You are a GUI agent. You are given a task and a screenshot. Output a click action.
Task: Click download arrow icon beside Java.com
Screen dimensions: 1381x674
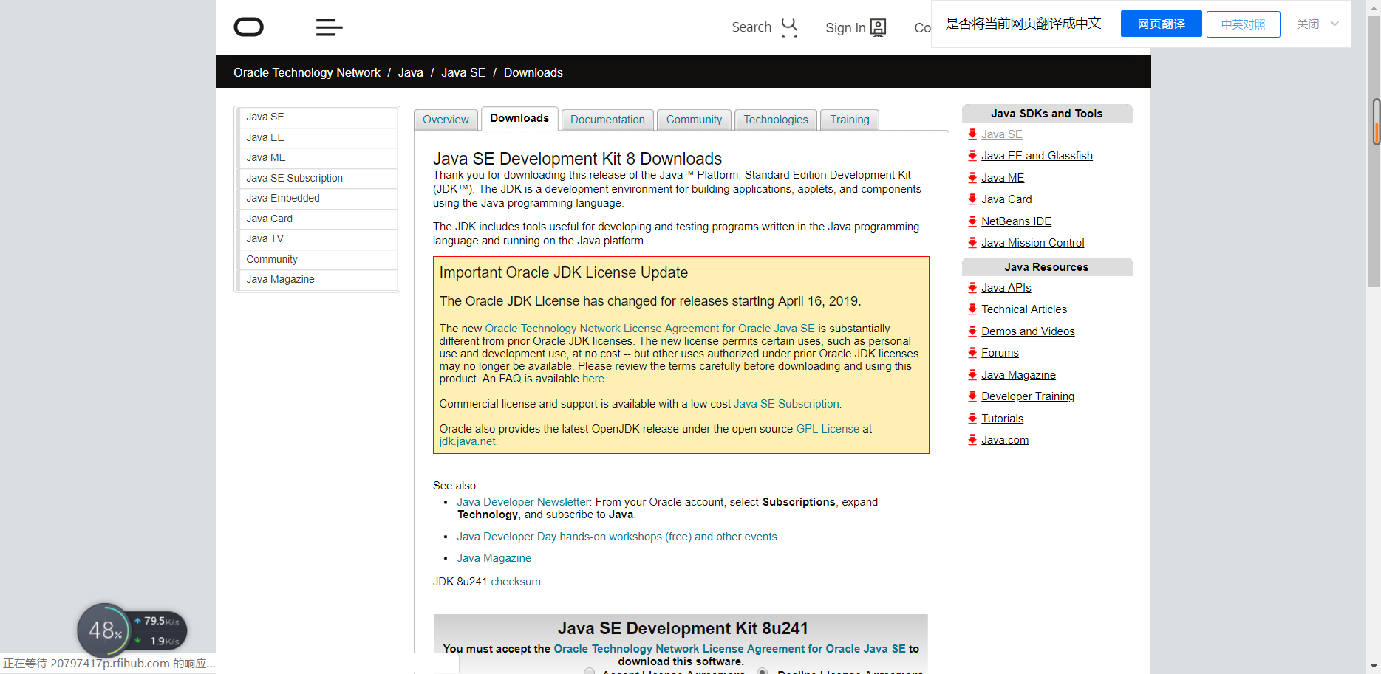coord(972,440)
